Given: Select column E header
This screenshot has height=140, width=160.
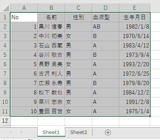Looking at the screenshot, I should click(x=134, y=8).
